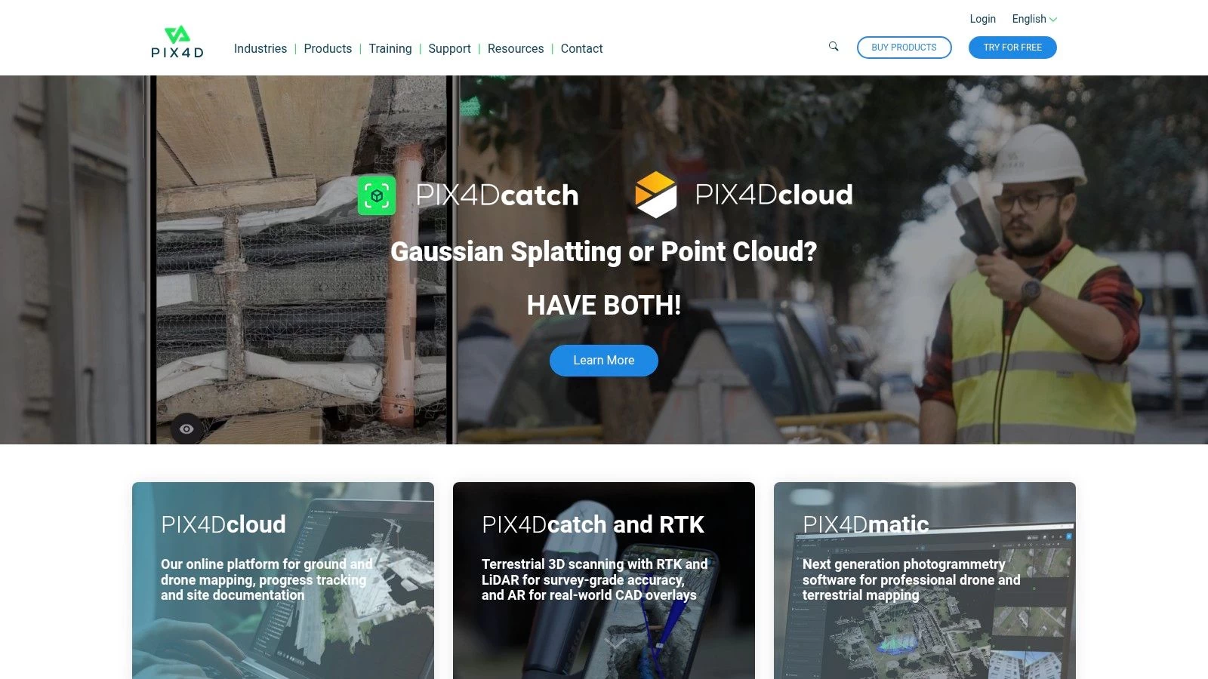Open the Support menu
This screenshot has height=679, width=1208.
[449, 48]
